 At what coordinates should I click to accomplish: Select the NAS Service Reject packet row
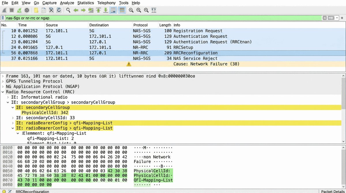tap(173, 58)
